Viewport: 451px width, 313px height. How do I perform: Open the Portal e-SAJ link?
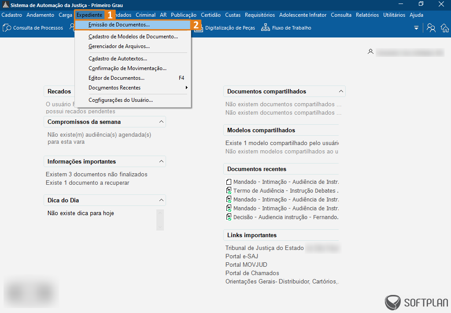(241, 256)
